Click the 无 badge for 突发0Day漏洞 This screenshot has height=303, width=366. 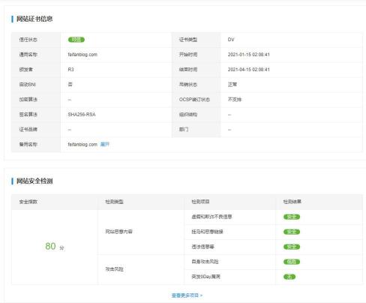tap(289, 277)
